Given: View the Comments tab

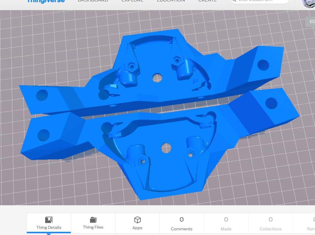Looking at the screenshot, I should coord(182,223).
